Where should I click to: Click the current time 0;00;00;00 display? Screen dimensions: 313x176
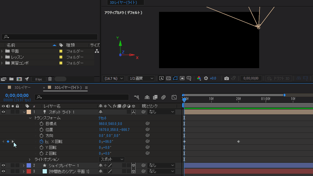(x=17, y=95)
